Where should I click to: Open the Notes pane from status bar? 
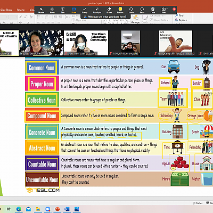tap(198, 203)
